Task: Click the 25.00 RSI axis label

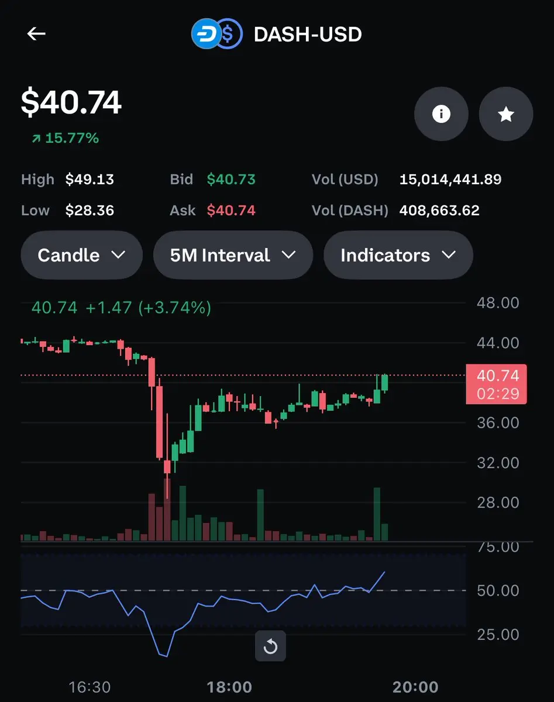Action: (498, 635)
